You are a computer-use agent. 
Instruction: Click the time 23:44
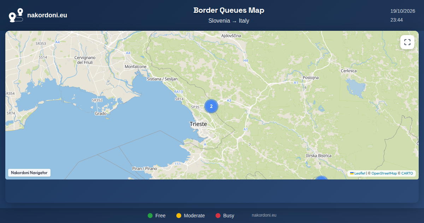[396, 20]
